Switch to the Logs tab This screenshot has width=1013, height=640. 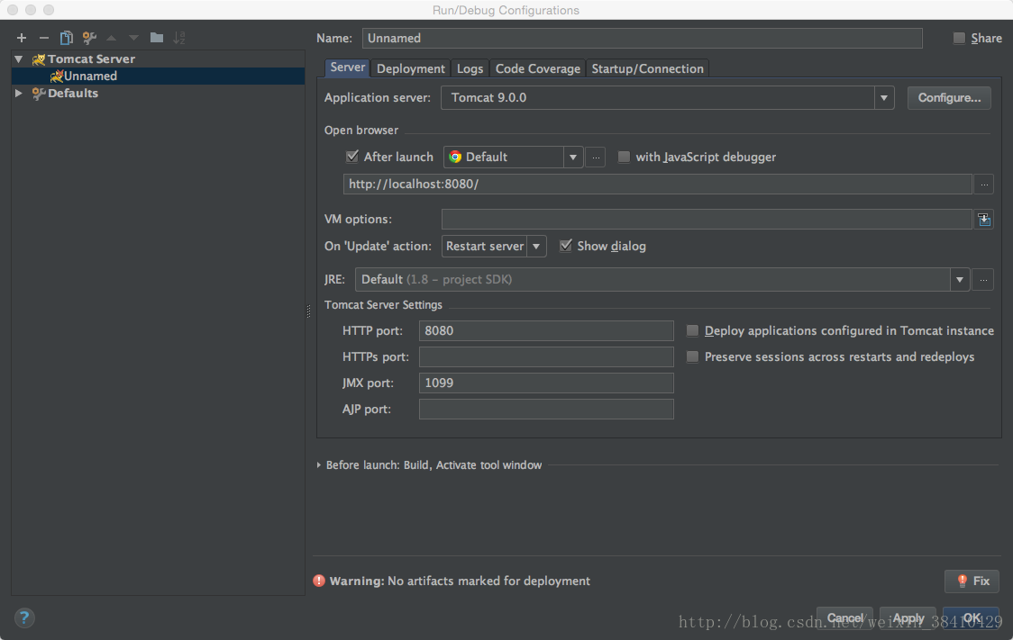click(x=470, y=68)
